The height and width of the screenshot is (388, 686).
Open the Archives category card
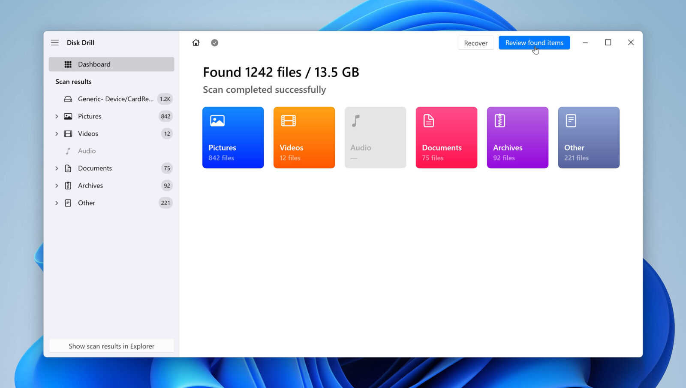[518, 137]
